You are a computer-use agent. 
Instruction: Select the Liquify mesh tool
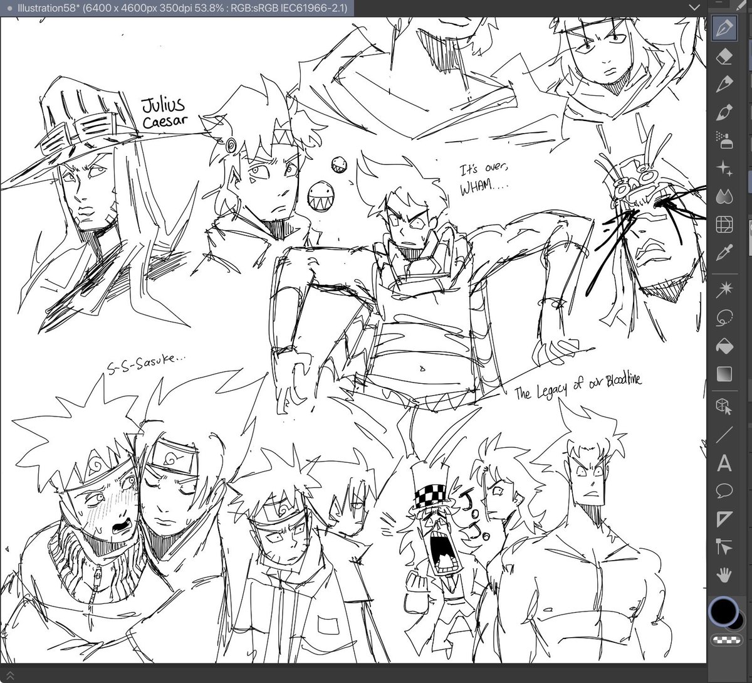tap(724, 225)
